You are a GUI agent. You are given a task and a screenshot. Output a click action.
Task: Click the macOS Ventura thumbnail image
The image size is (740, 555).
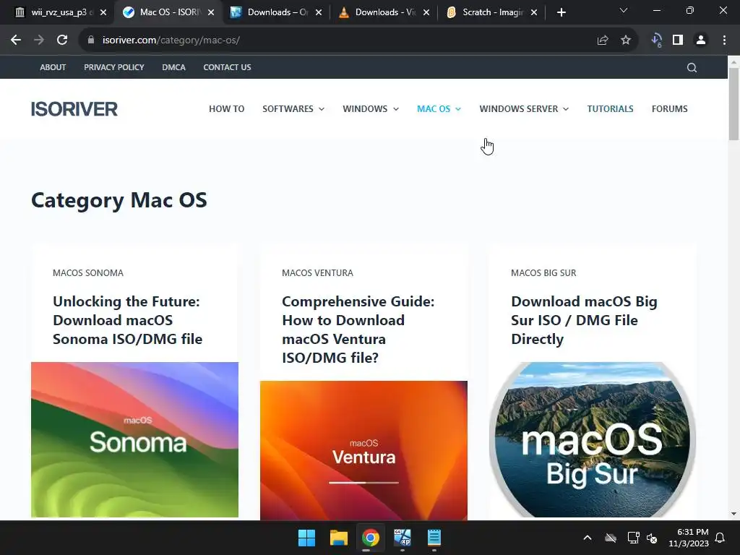click(363, 450)
